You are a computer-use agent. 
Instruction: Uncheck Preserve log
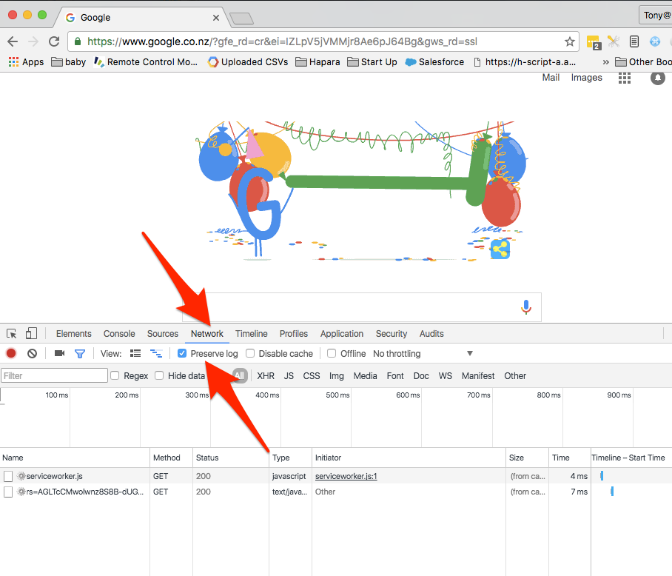182,354
